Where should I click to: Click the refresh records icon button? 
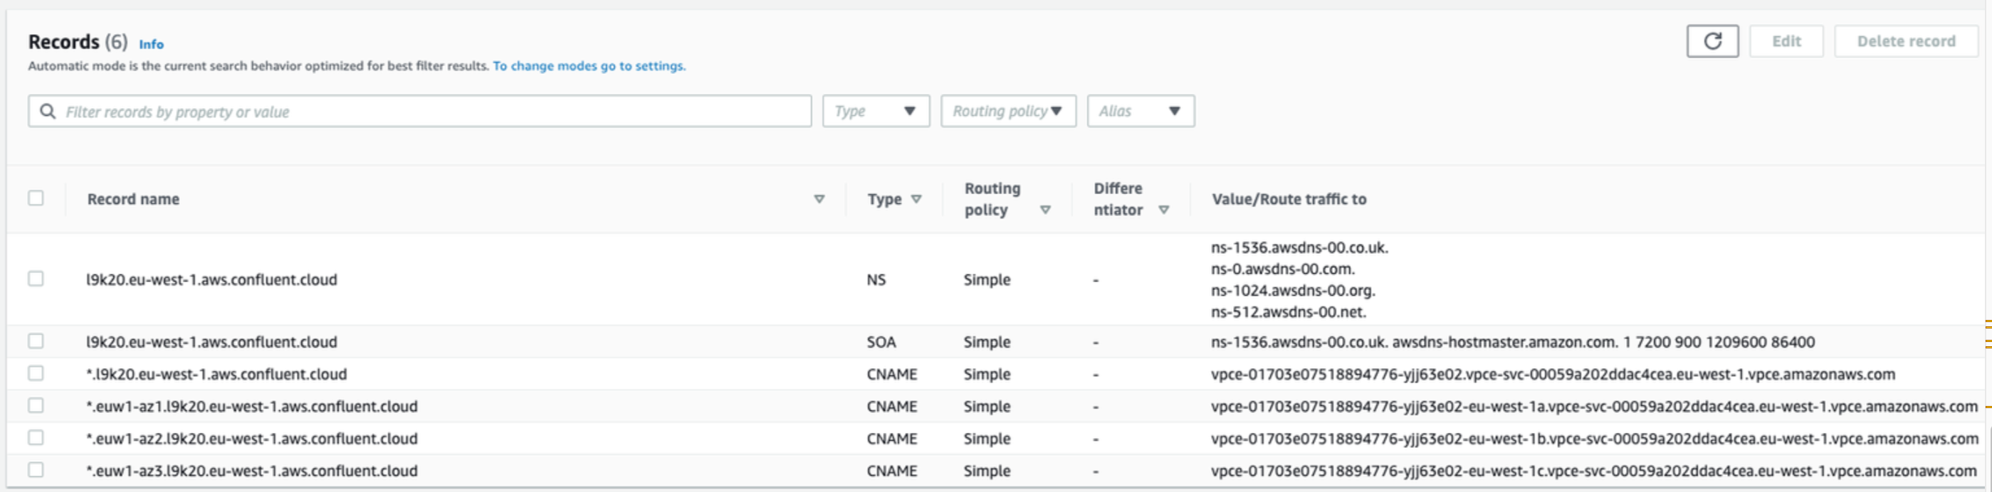tap(1712, 41)
